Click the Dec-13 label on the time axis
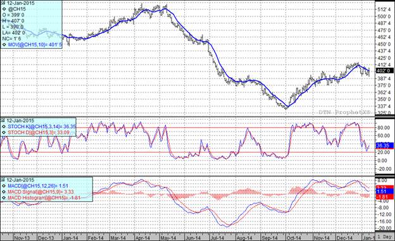Screen dimensions: 395x241 (x=46, y=238)
